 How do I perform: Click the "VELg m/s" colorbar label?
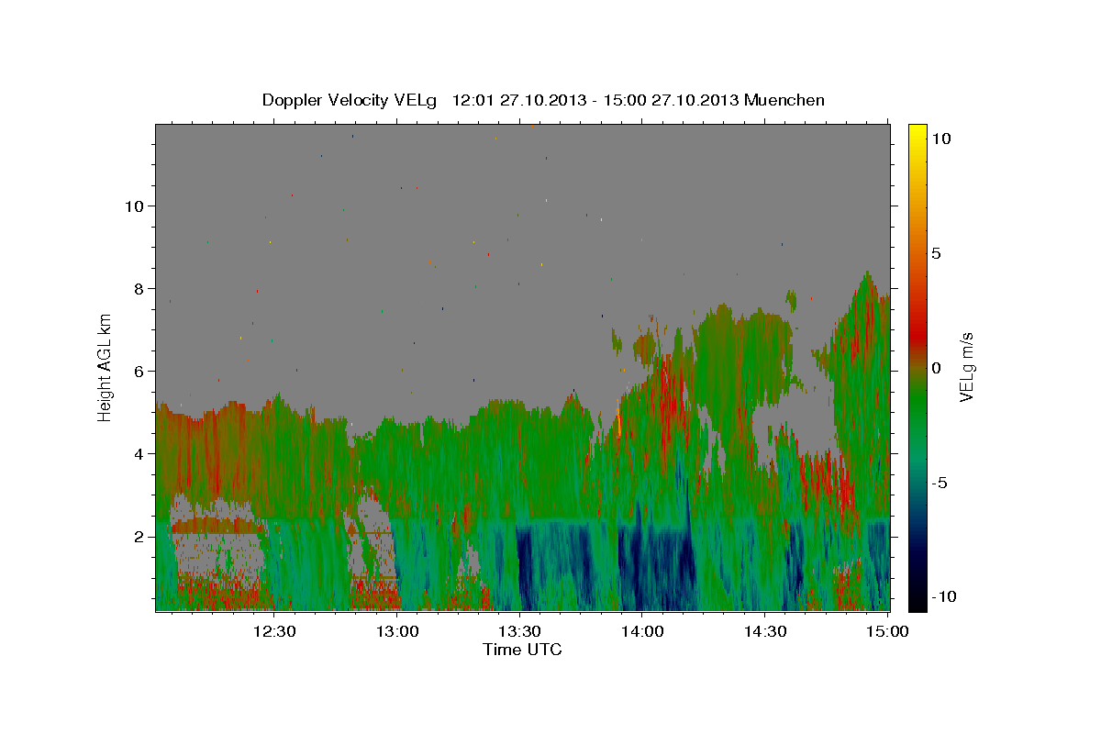966,367
